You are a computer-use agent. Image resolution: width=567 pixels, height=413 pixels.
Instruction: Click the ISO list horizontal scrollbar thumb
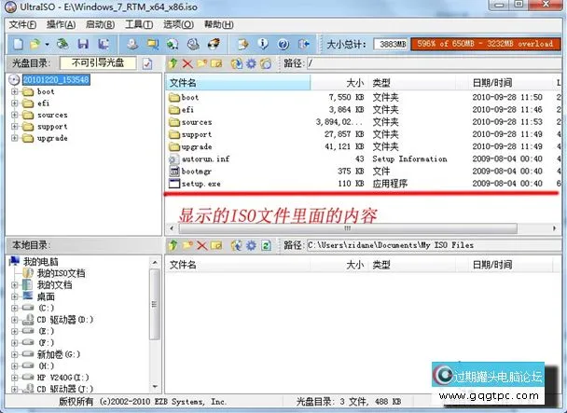pos(348,228)
